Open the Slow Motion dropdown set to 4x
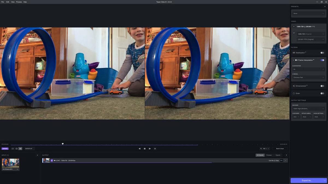The width and height of the screenshot is (328, 184). 308,69
